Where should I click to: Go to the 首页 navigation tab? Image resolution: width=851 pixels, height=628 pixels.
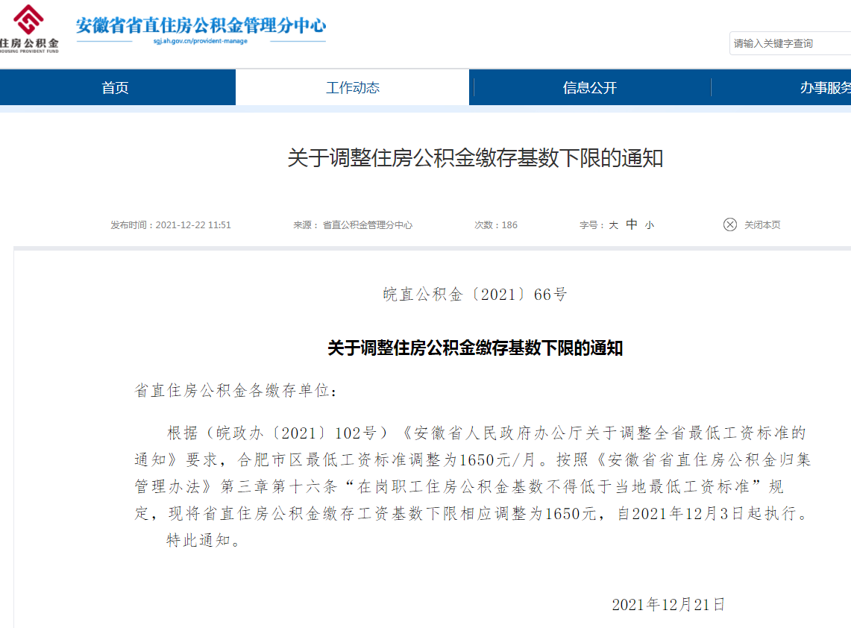116,88
